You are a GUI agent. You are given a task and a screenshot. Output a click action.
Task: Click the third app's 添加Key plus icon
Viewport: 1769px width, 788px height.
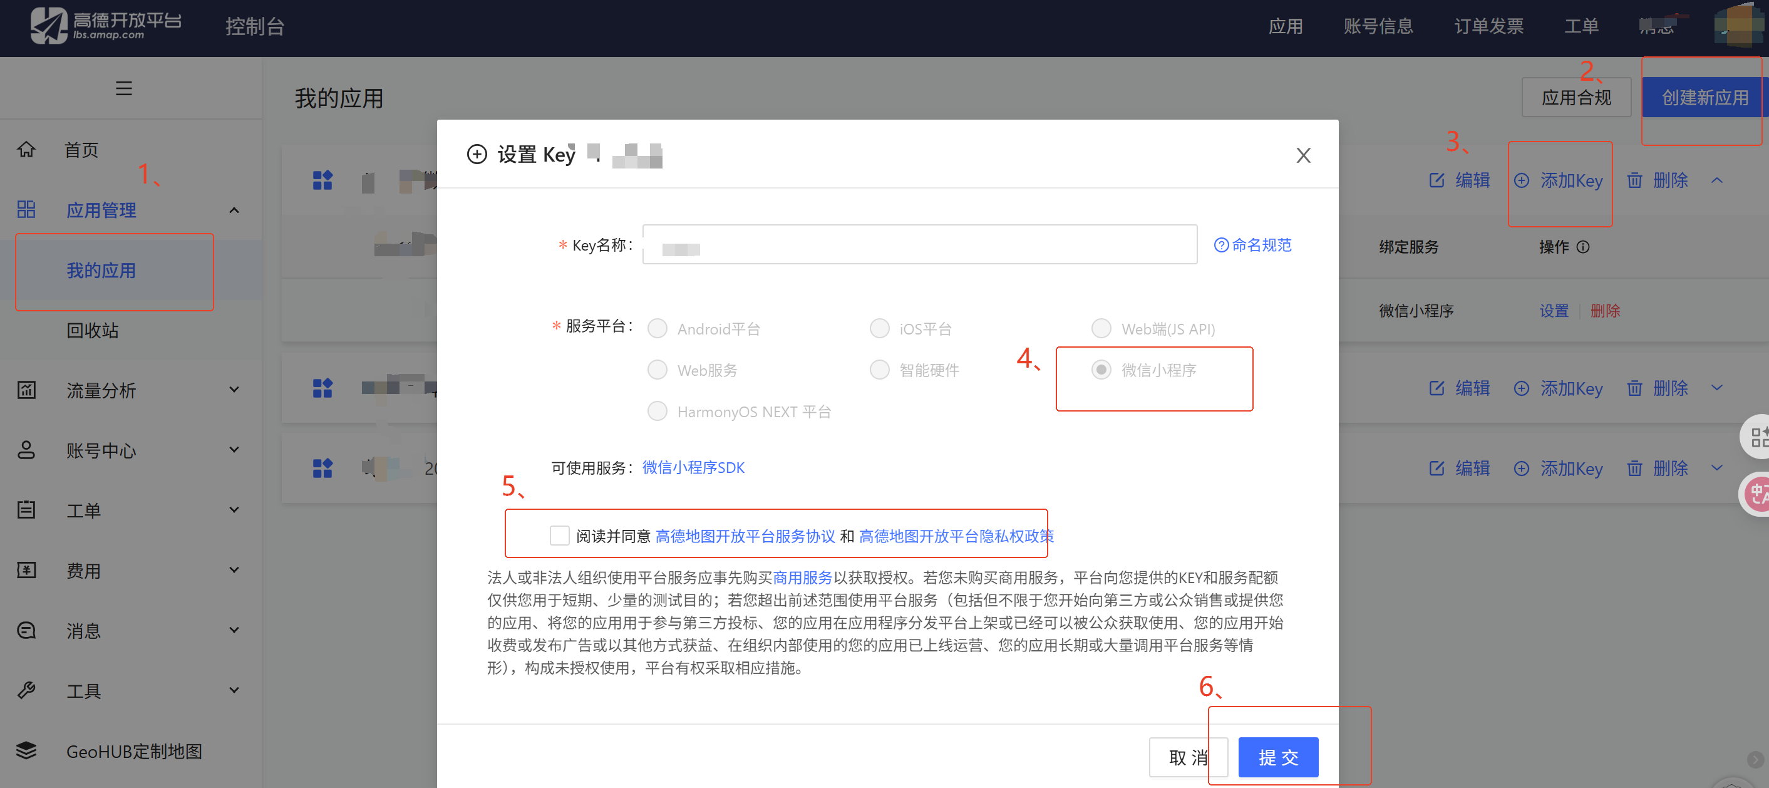click(x=1521, y=469)
